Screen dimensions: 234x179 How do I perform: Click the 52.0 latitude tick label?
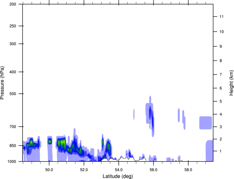tap(84, 170)
